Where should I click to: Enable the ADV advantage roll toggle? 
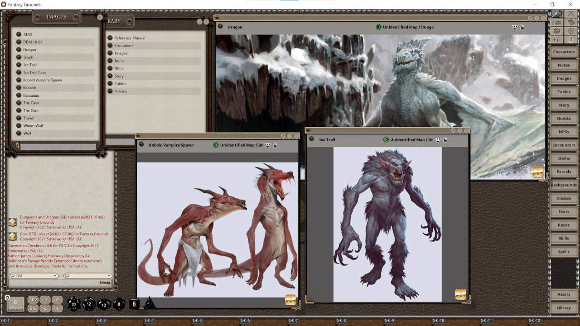[33, 299]
